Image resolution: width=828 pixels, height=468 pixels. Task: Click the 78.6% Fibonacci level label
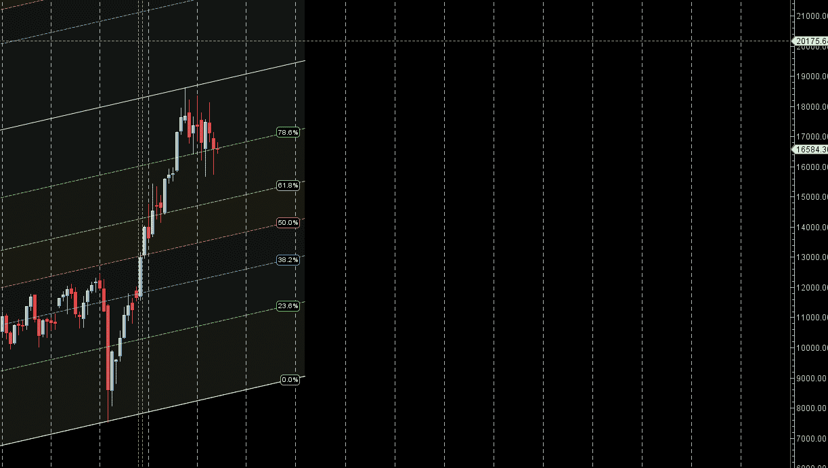[x=287, y=133]
